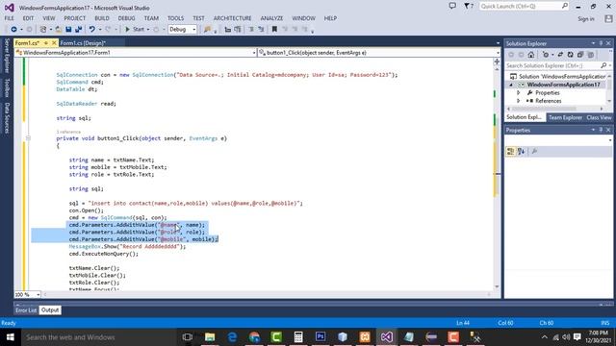Open the Debug configuration dropdown
Viewport: 616px width, 346px height.
182,30
